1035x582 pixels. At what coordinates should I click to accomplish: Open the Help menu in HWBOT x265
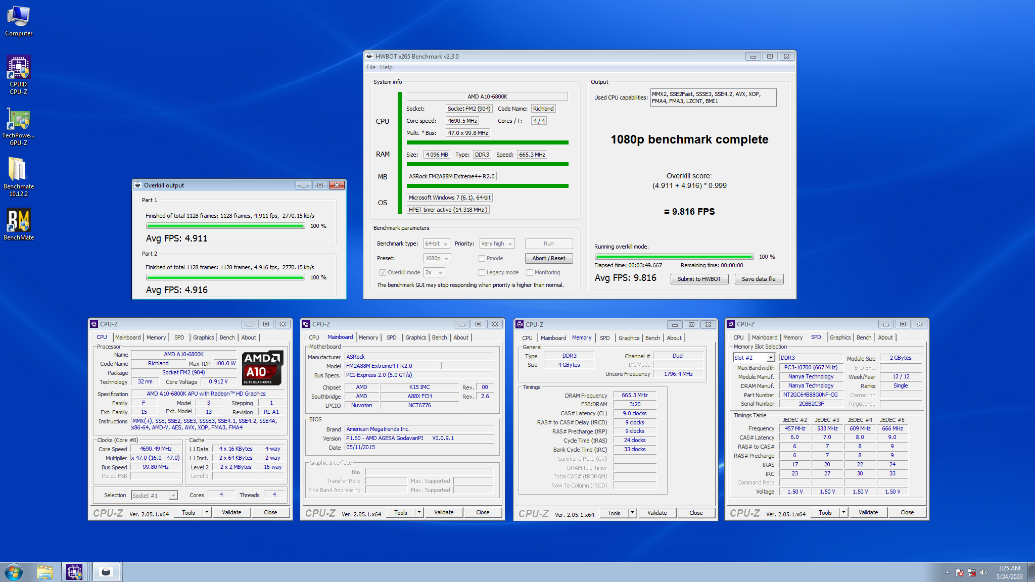pyautogui.click(x=386, y=67)
